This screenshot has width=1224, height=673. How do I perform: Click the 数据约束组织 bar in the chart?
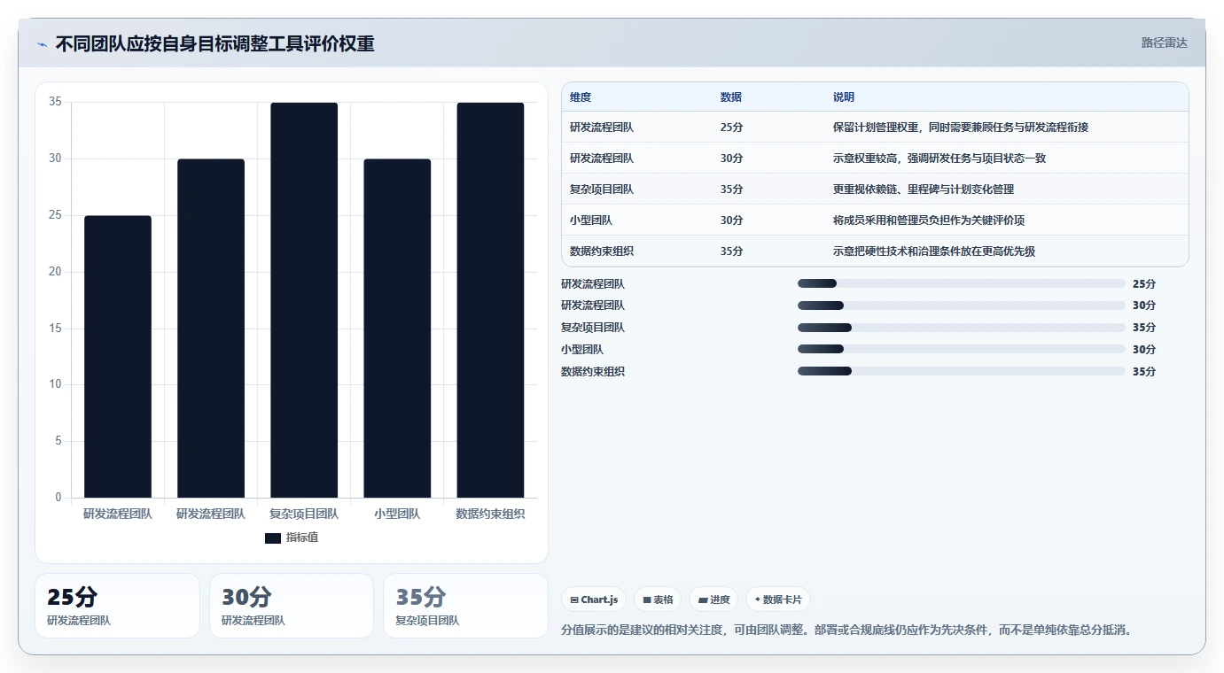pos(490,300)
